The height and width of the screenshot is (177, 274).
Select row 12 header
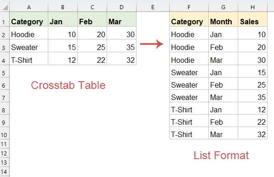5,153
